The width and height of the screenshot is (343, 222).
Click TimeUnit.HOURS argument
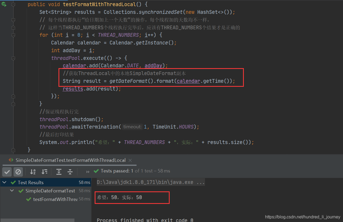pyautogui.click(x=173, y=127)
